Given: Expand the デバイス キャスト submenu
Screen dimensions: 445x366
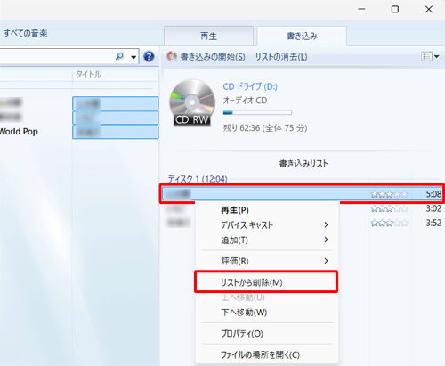Looking at the screenshot, I should [267, 224].
